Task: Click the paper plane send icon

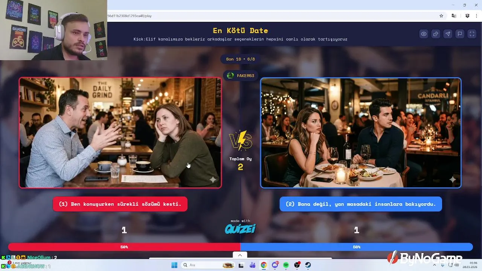Action: tap(448, 34)
